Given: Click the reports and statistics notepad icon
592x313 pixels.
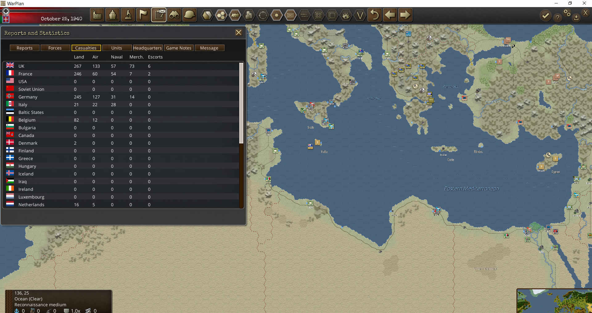Looking at the screenshot, I should coord(159,15).
